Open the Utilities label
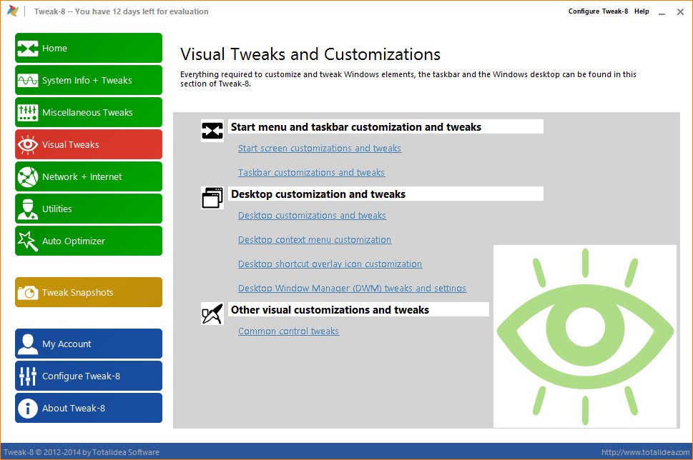The width and height of the screenshot is (693, 460). click(x=57, y=209)
